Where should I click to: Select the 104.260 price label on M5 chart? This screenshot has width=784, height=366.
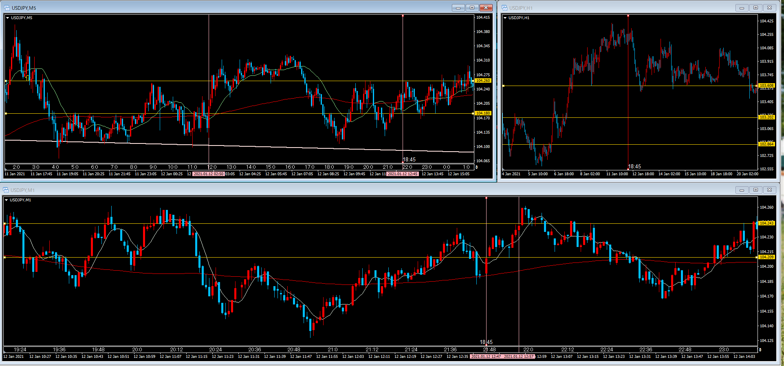[x=483, y=81]
